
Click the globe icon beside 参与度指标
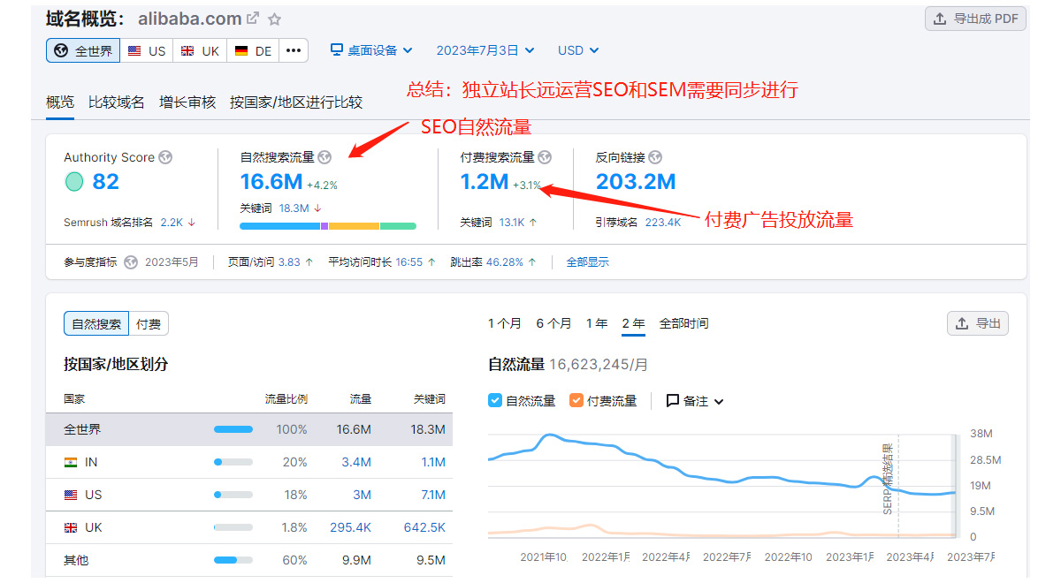coord(131,261)
